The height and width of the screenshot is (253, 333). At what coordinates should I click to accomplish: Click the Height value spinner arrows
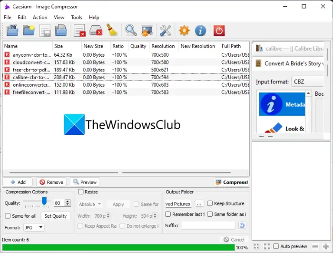pos(155,216)
